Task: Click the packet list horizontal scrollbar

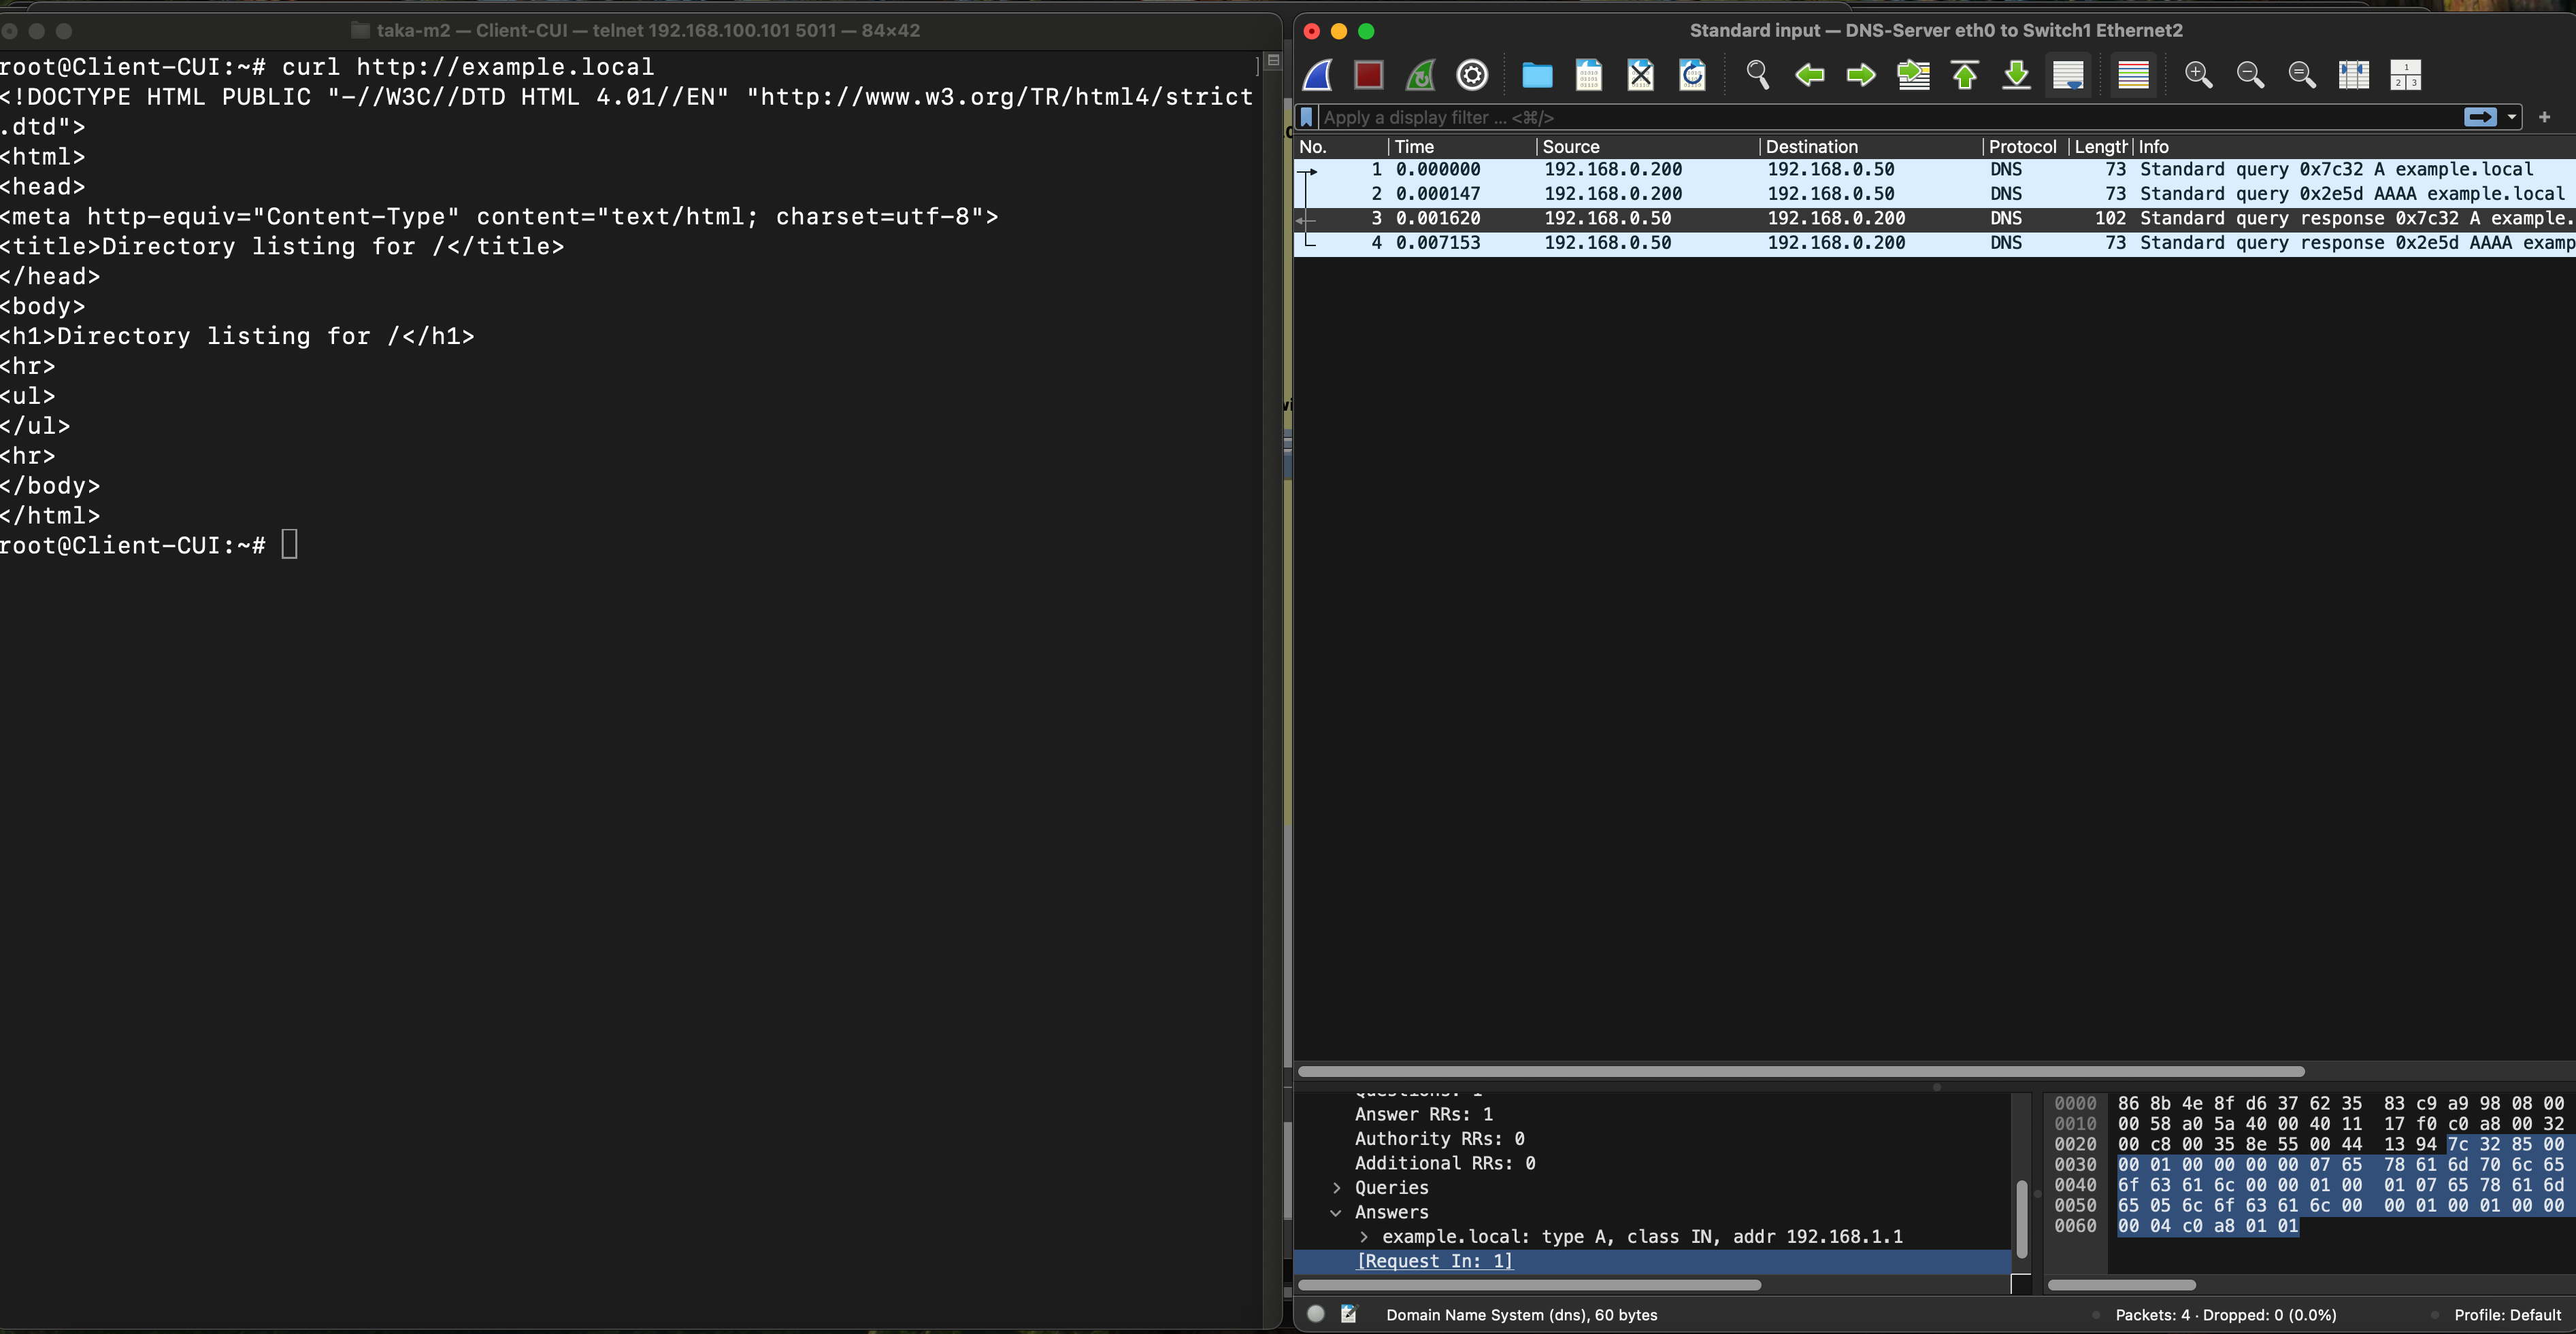Action: pos(1800,1071)
